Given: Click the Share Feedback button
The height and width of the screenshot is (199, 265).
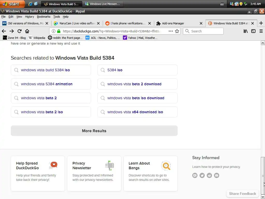Looking at the screenshot, I should pos(242,194).
